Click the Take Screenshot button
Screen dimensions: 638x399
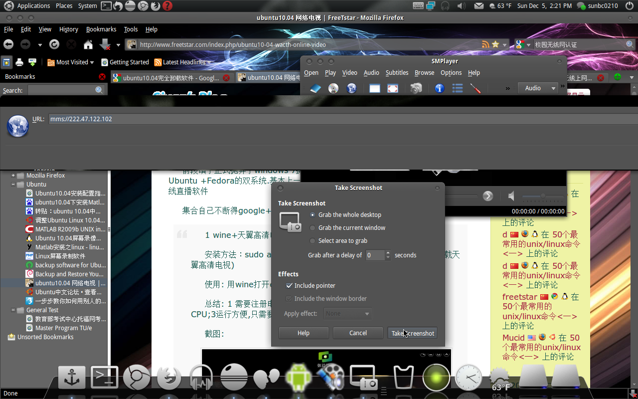tap(413, 333)
